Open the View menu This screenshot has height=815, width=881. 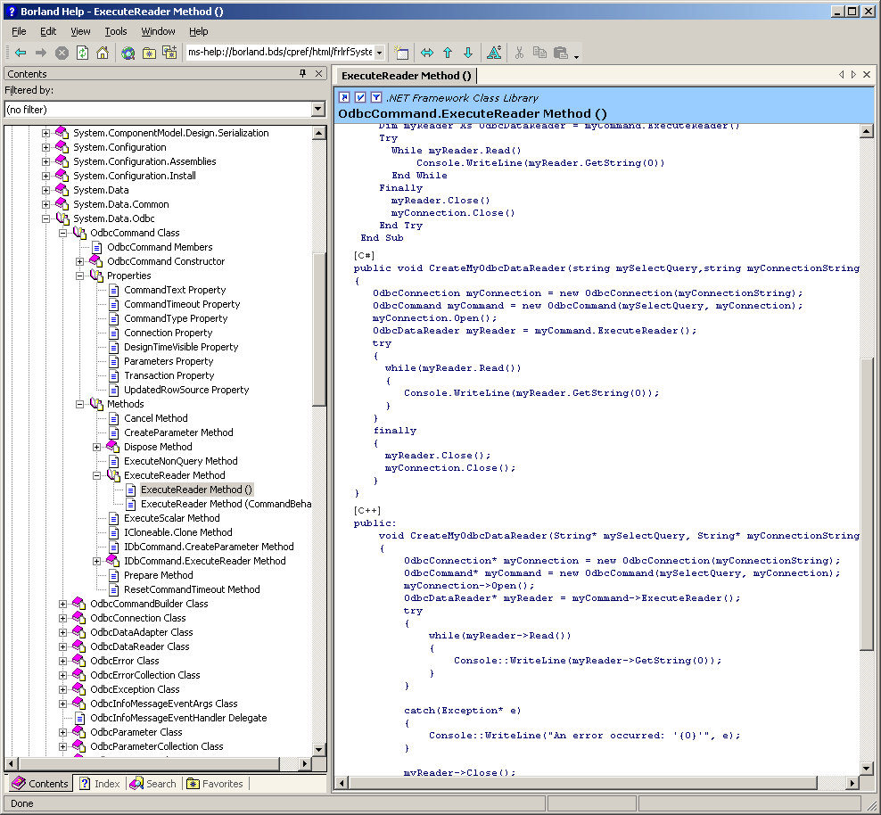pos(80,31)
